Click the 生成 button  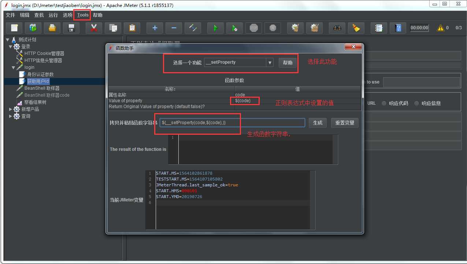(x=318, y=123)
